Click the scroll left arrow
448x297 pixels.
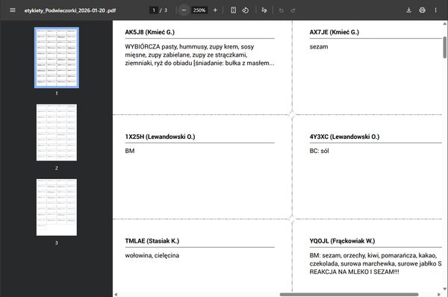[x=116, y=295]
